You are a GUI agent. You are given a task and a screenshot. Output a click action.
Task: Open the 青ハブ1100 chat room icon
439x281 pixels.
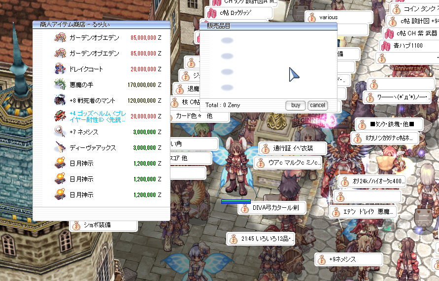point(386,46)
